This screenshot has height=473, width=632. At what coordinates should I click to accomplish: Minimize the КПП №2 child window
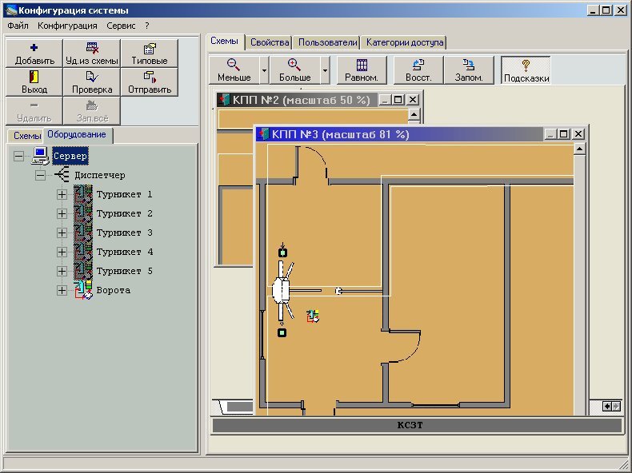(385, 100)
